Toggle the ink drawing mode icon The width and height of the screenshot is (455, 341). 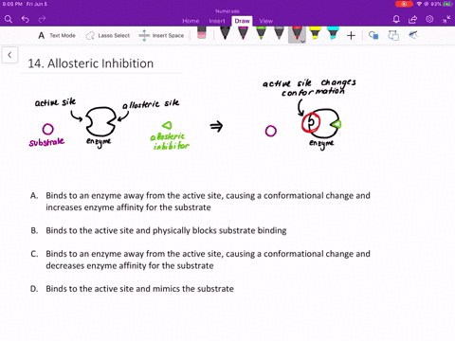click(413, 35)
